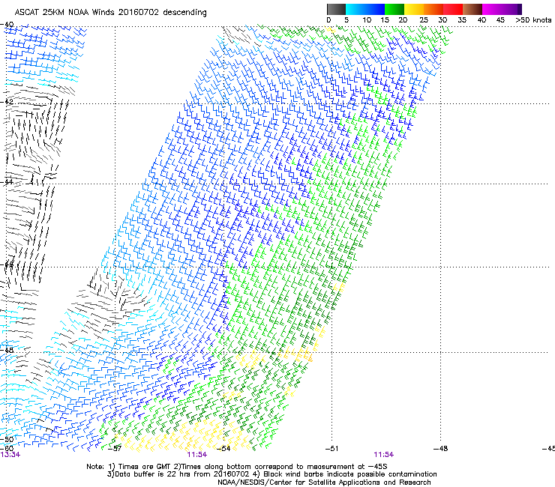Click the purple '13:34' swath time label

pyautogui.click(x=10, y=455)
